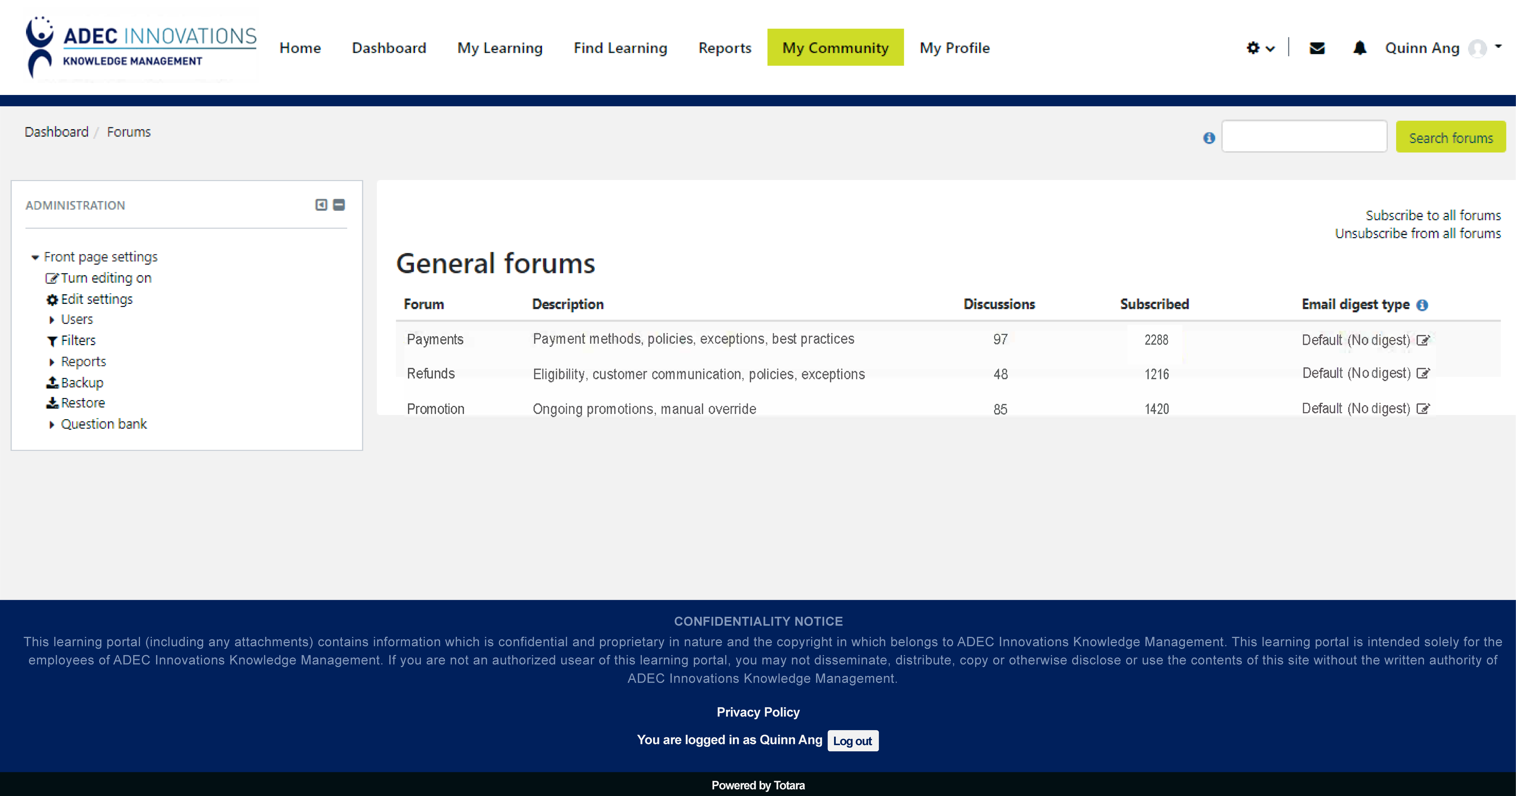Edit email digest type for Refunds forum
The height and width of the screenshot is (796, 1516).
click(1423, 373)
